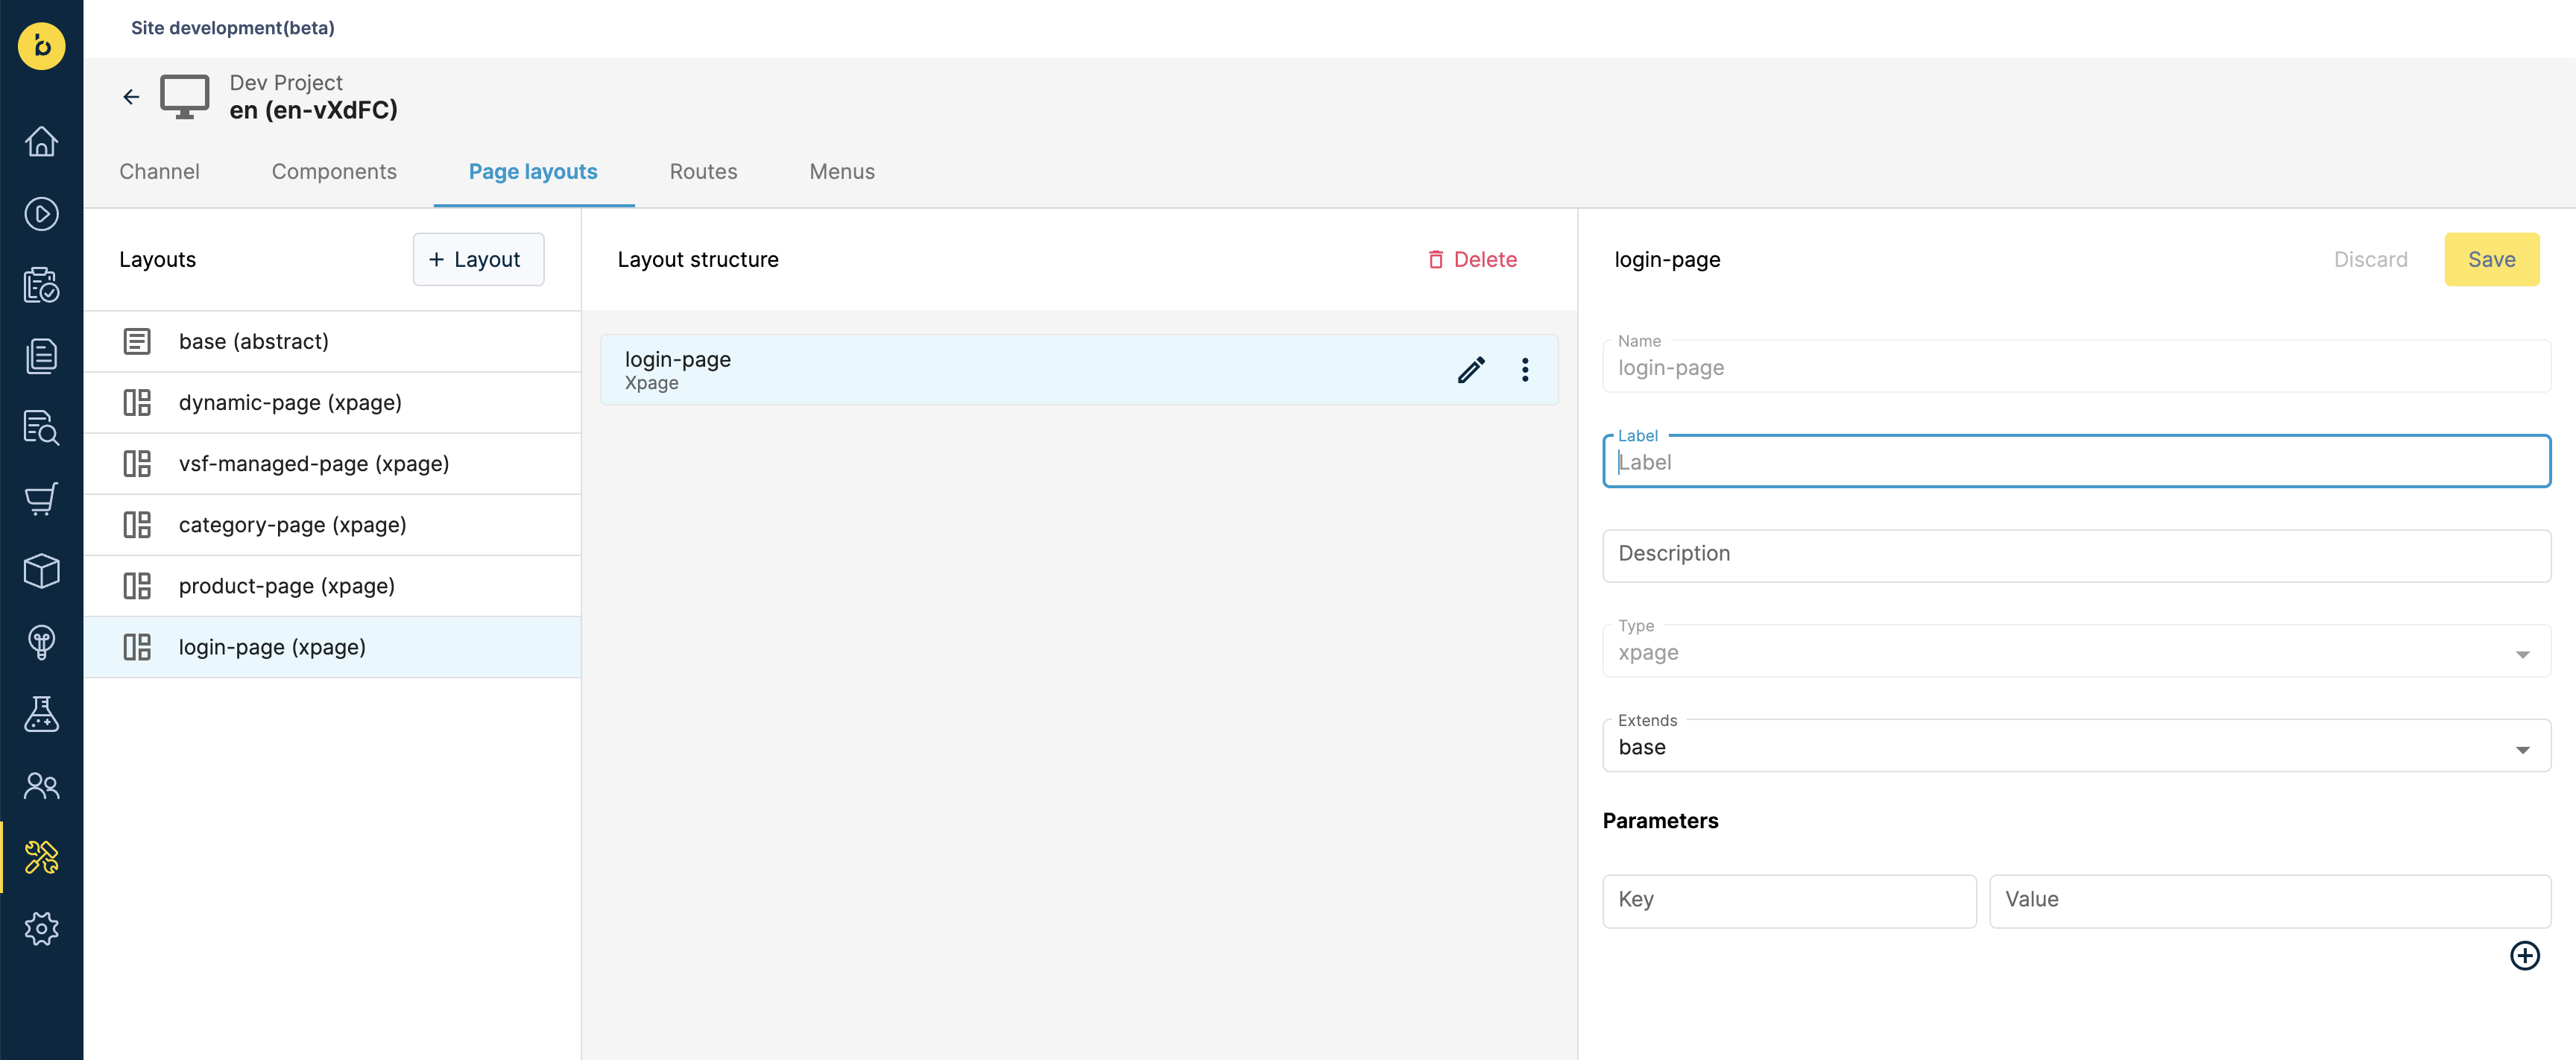Click the vsf-managed-page layout icon
Screen dimensions: 2576x1060
(x=137, y=464)
